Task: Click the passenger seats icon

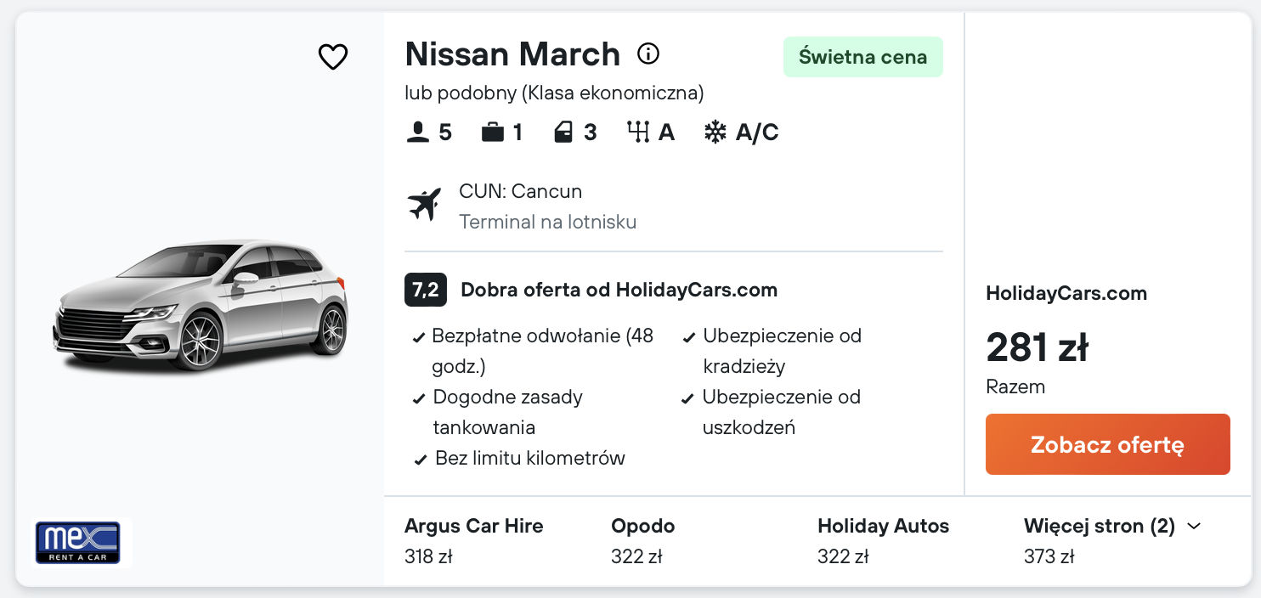Action: 417,133
